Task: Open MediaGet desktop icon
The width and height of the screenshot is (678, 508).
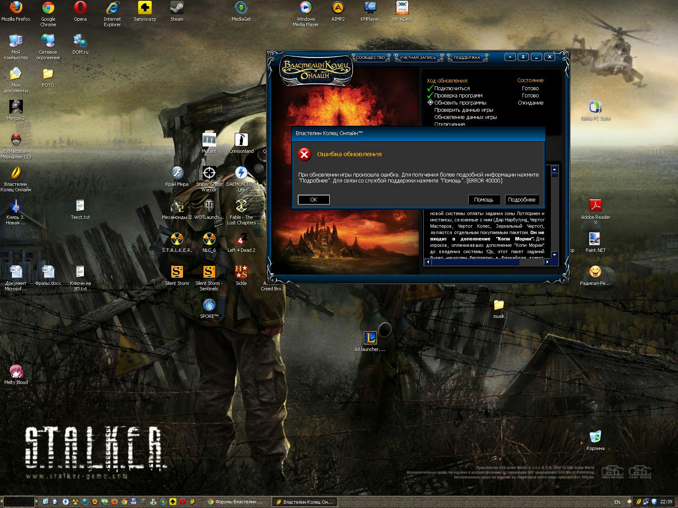Action: coord(241,11)
